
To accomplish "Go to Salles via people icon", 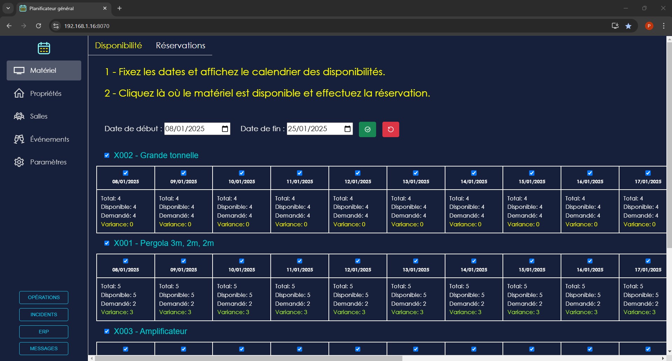I will pyautogui.click(x=19, y=116).
